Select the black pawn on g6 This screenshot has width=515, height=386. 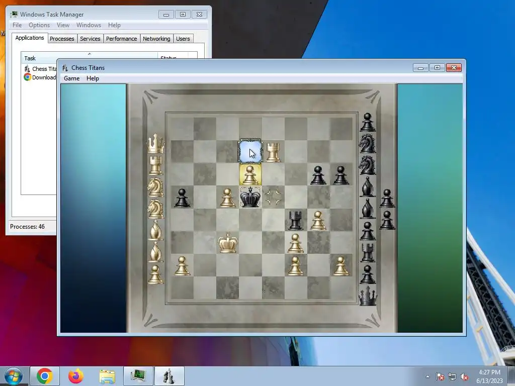tap(318, 175)
